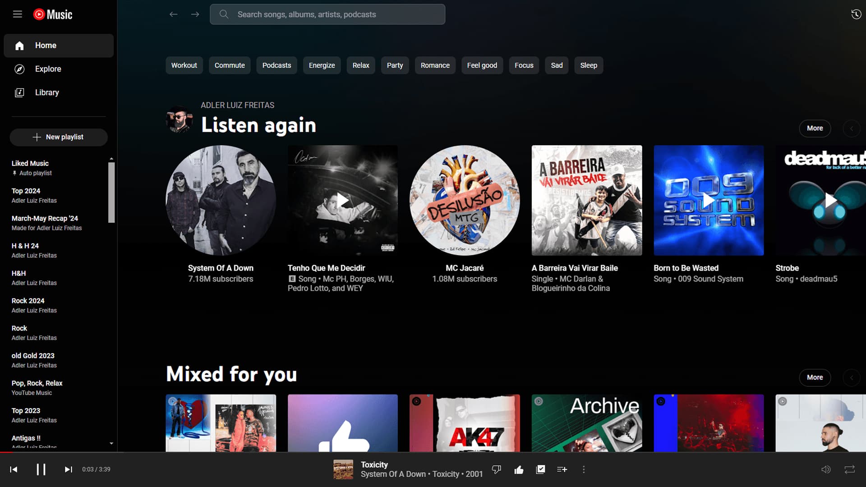Viewport: 866px width, 487px height.
Task: Mute the player volume
Action: (x=826, y=469)
